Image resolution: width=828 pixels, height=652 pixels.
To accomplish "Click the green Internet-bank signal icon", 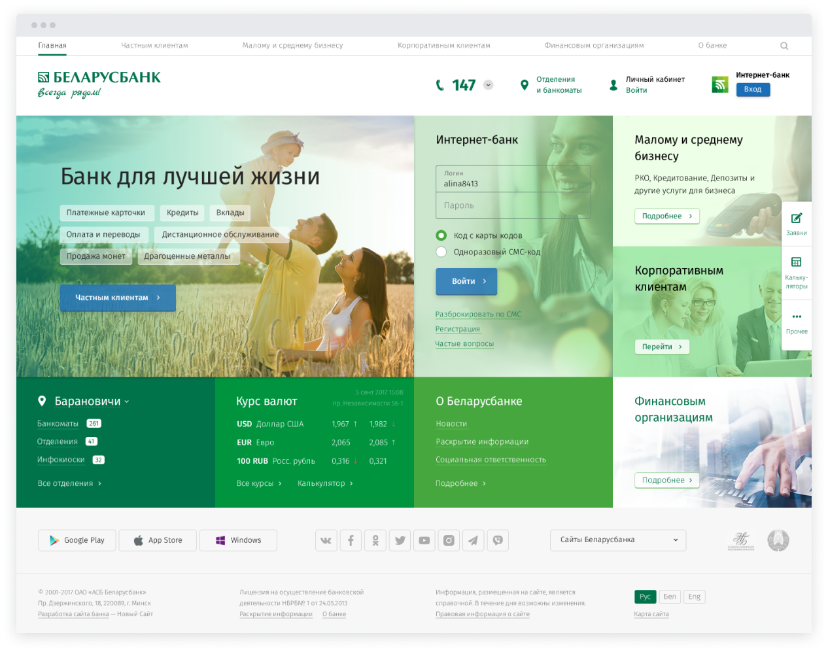I will [x=719, y=84].
